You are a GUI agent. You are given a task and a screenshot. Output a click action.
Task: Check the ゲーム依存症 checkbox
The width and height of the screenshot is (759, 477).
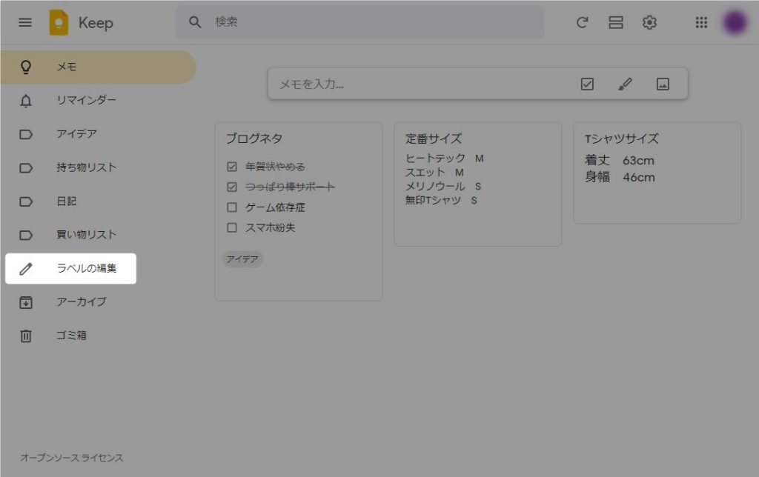click(x=232, y=207)
